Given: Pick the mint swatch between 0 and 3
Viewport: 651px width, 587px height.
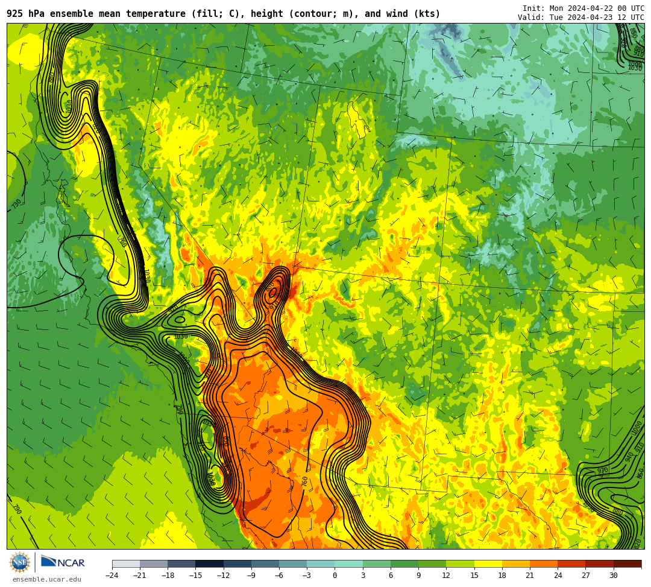Looking at the screenshot, I should pyautogui.click(x=349, y=563).
